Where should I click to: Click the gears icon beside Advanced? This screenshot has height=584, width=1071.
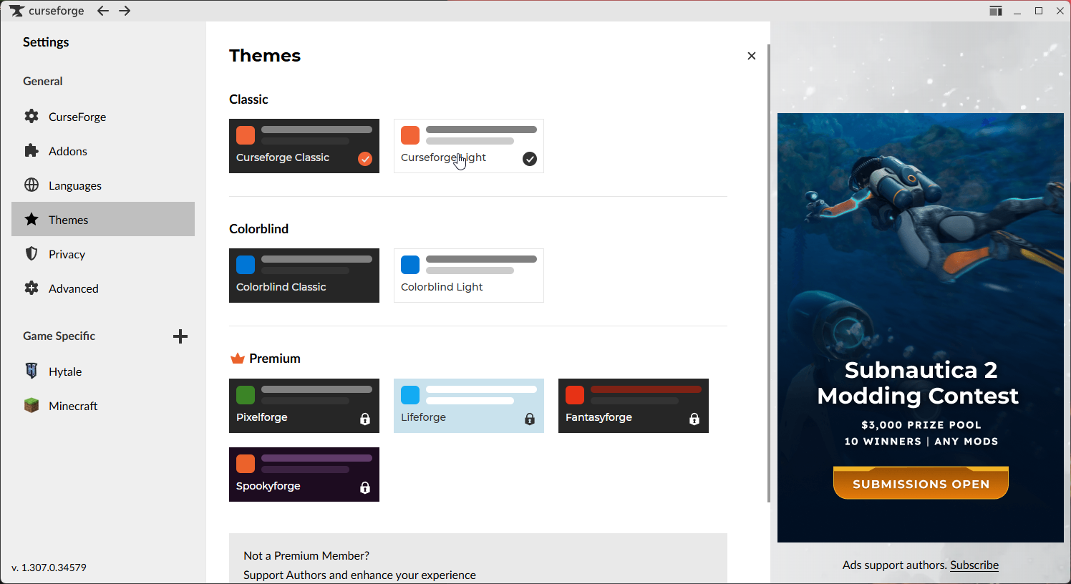pyautogui.click(x=31, y=288)
